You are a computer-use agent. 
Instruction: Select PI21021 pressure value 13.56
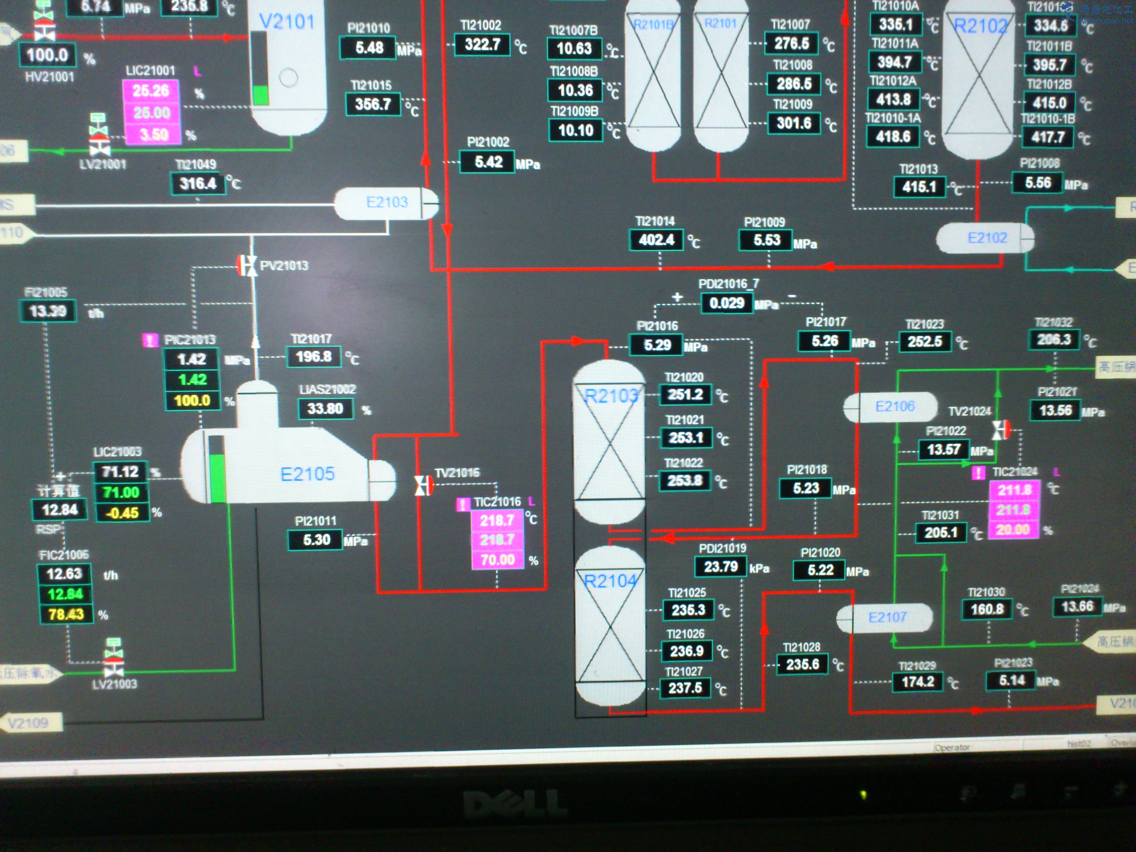[x=1055, y=410]
